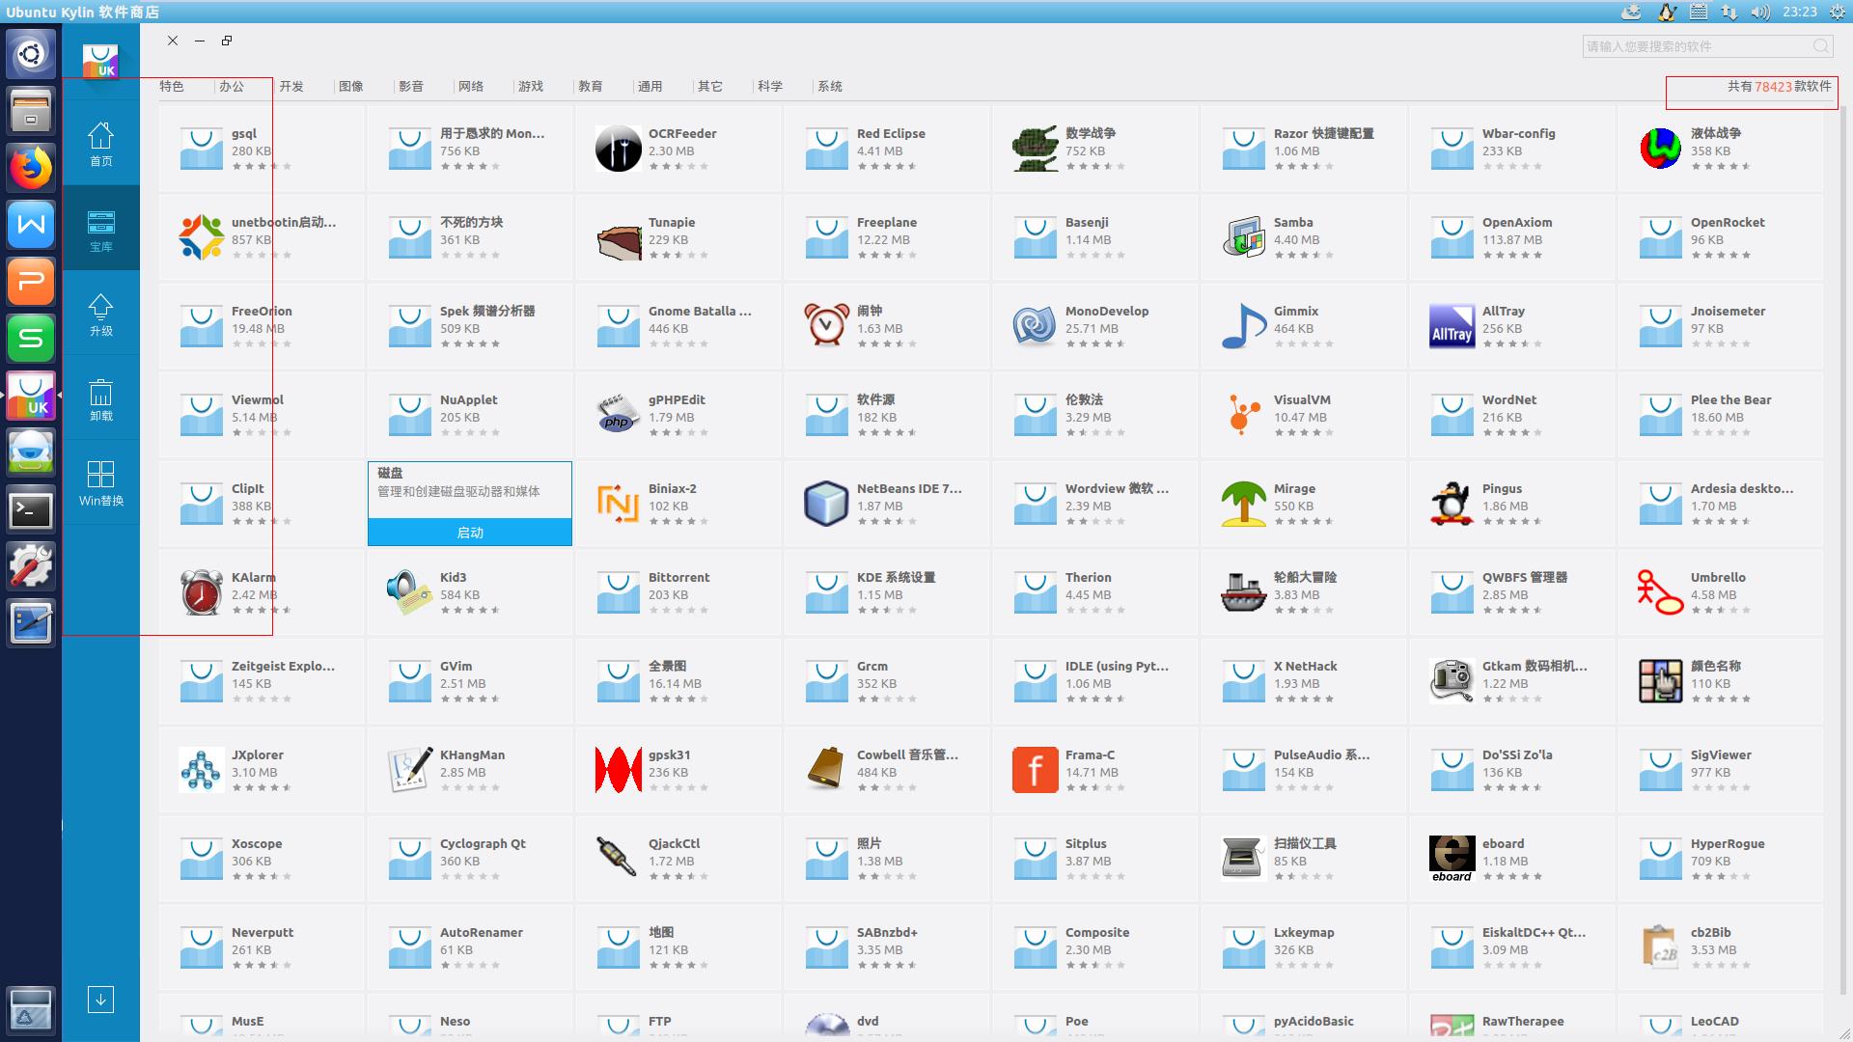This screenshot has height=1042, width=1853.
Task: Click the Frama-C orange app icon
Action: pyautogui.click(x=1035, y=770)
